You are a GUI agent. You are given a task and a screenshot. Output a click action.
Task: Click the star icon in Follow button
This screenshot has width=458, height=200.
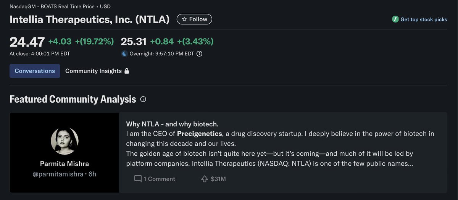pos(184,19)
